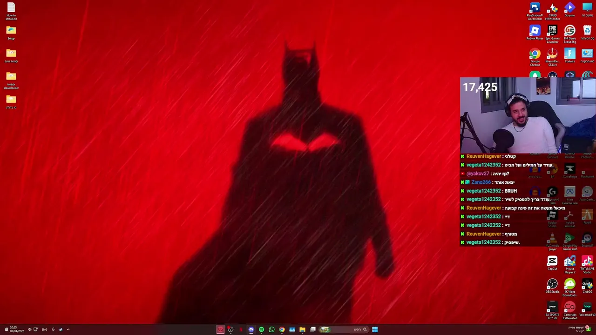
Task: Open Chrome from the taskbar
Action: click(282, 329)
